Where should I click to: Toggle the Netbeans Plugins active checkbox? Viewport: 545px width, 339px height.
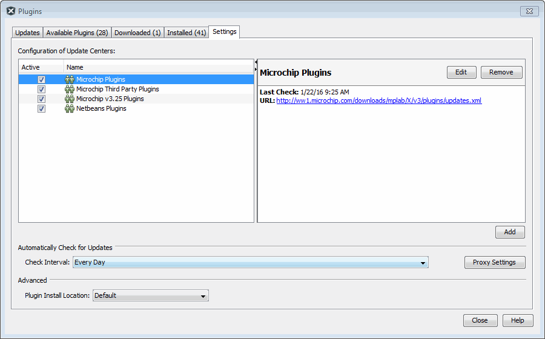coord(41,108)
